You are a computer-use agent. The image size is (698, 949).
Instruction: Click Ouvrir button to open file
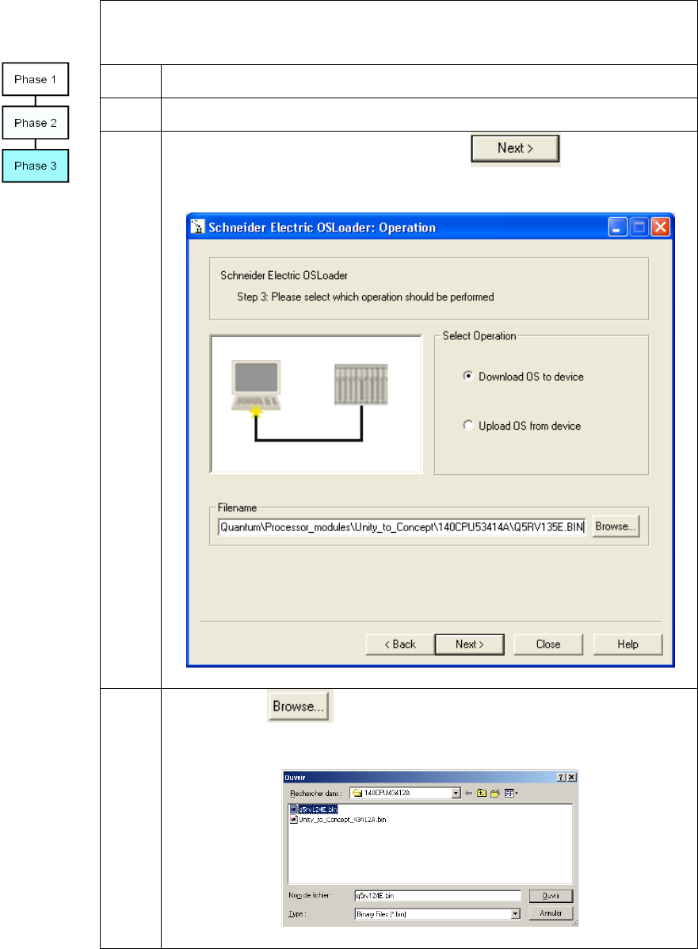551,896
